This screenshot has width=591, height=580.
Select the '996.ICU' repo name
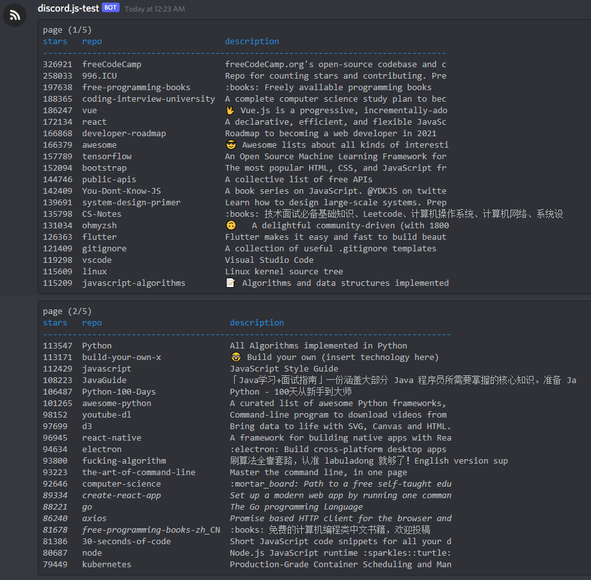point(100,75)
